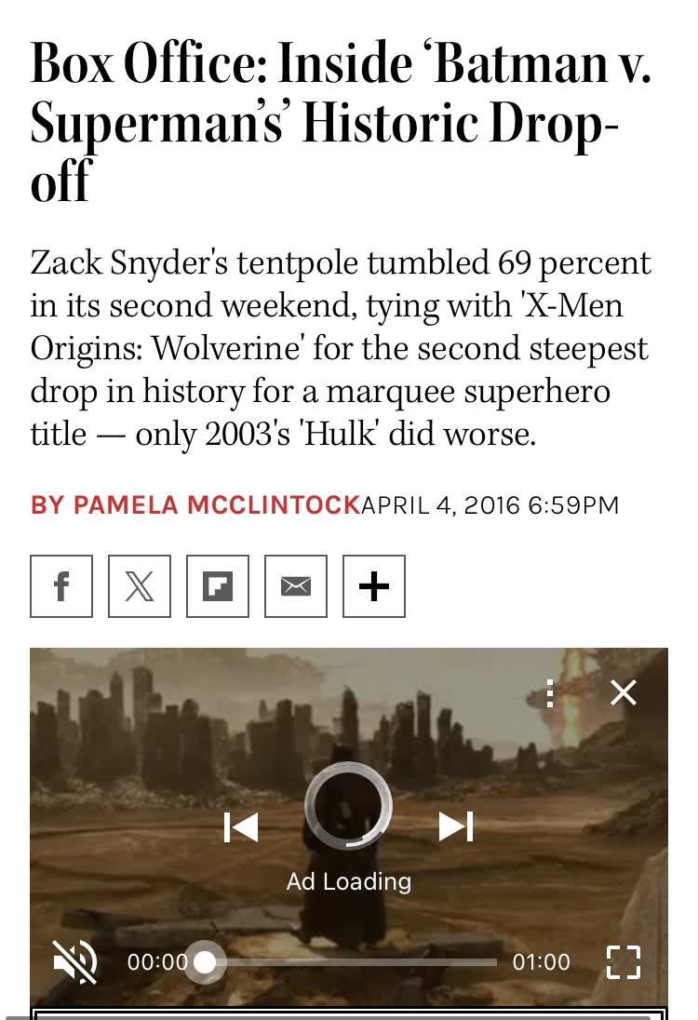The image size is (698, 1020).
Task: Share article on Facebook
Action: 61,586
